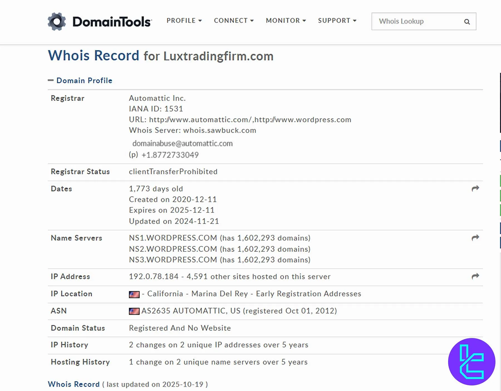Viewport: 501px width, 391px height.
Task: Click the share arrow in IP Address row
Action: (475, 276)
